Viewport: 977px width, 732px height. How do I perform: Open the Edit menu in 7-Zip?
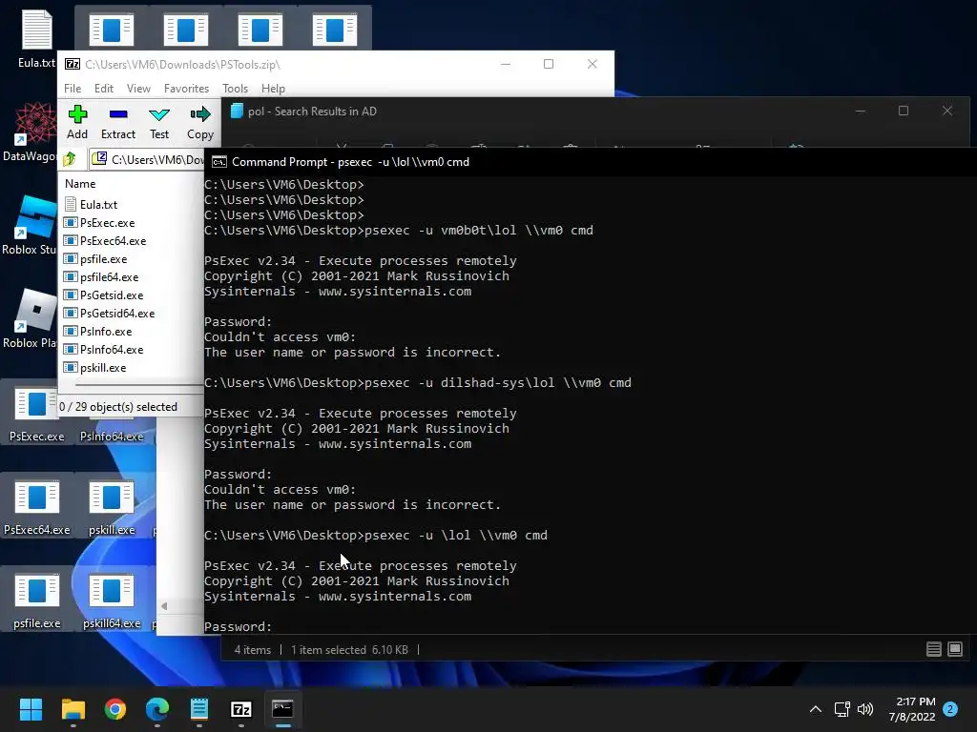coord(103,89)
